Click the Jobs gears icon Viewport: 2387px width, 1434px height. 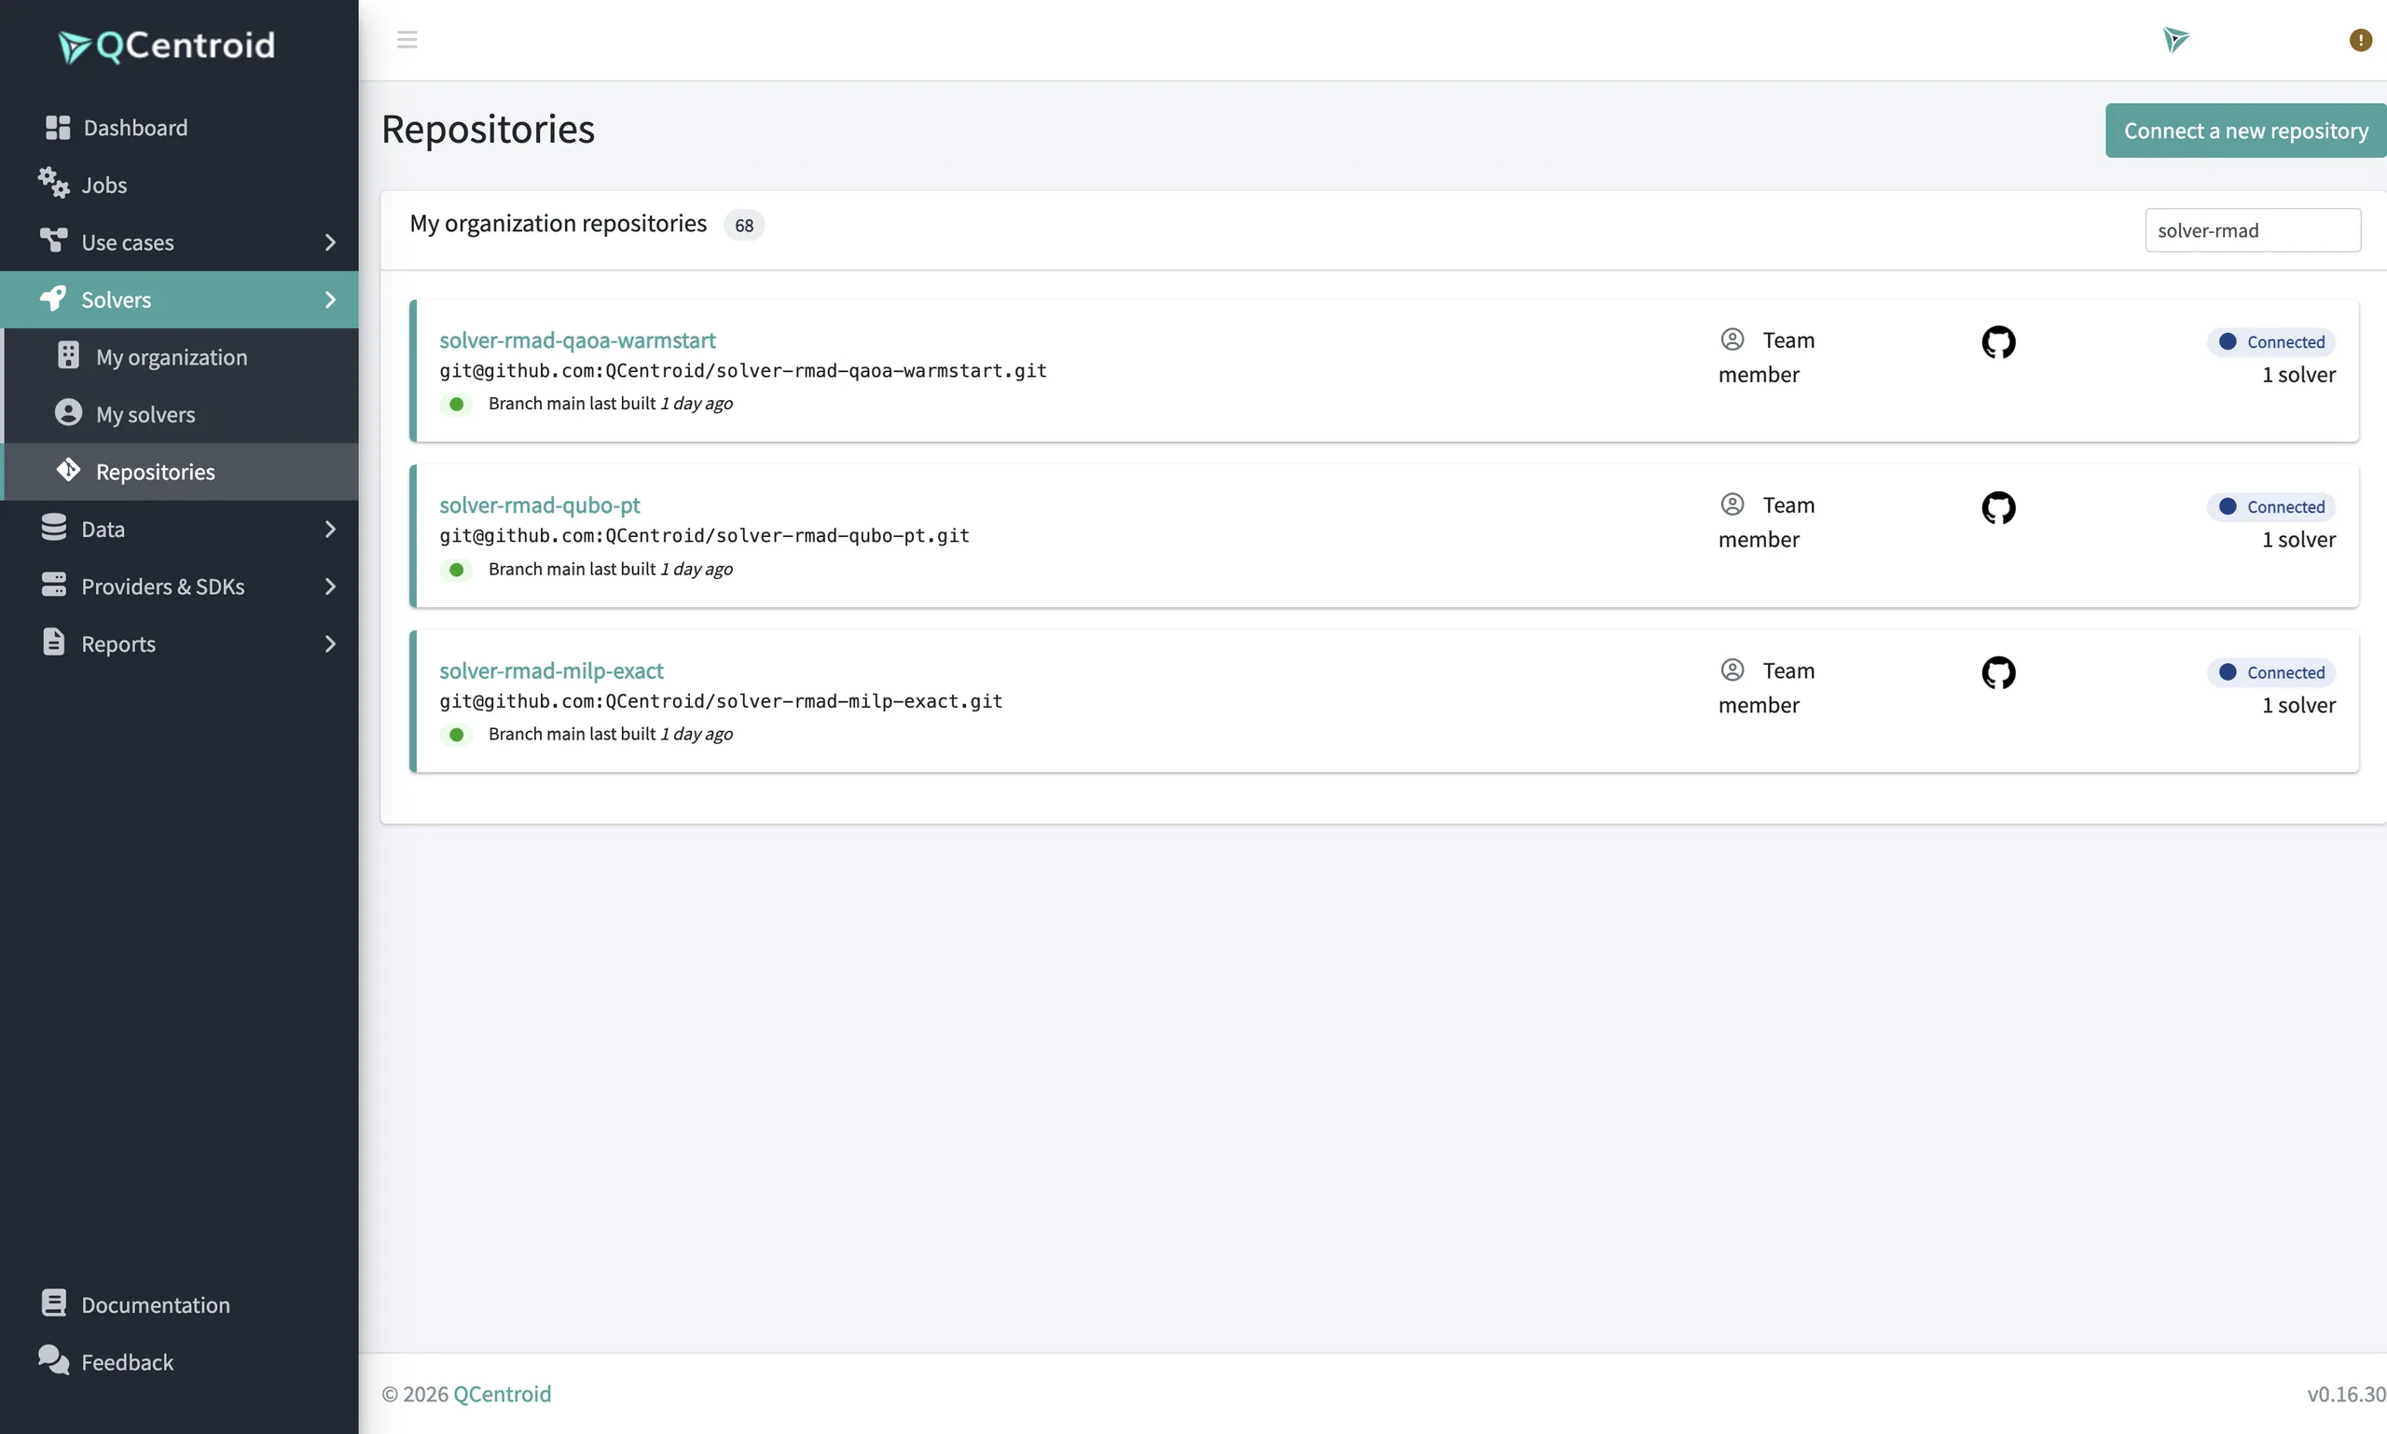click(x=54, y=184)
